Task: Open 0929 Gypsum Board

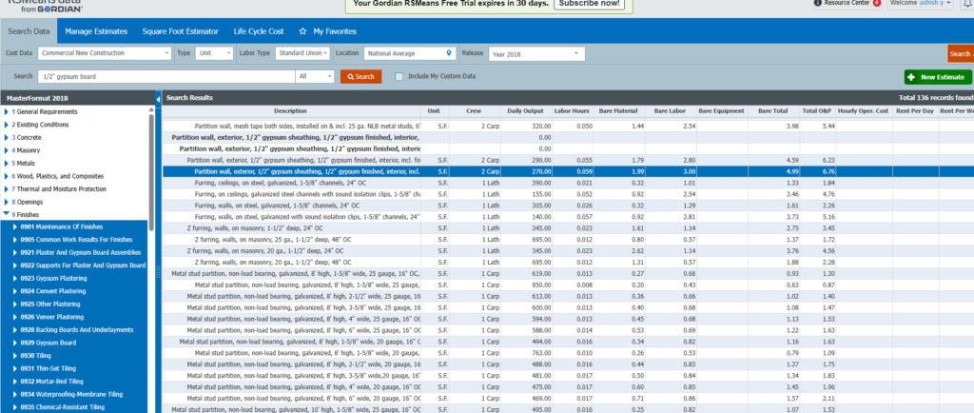Action: click(x=49, y=343)
